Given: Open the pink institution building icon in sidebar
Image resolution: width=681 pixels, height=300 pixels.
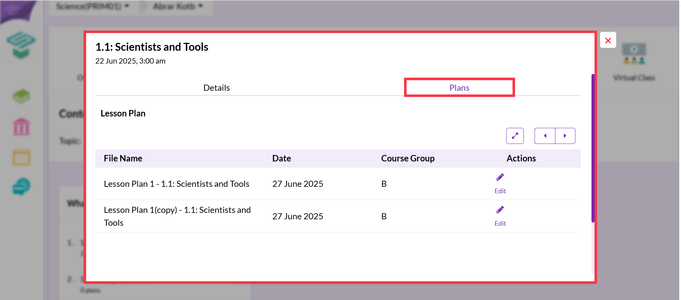Looking at the screenshot, I should pyautogui.click(x=21, y=127).
